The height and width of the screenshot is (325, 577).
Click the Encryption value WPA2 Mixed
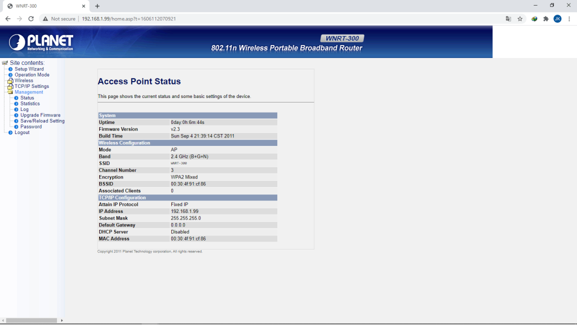pyautogui.click(x=184, y=177)
